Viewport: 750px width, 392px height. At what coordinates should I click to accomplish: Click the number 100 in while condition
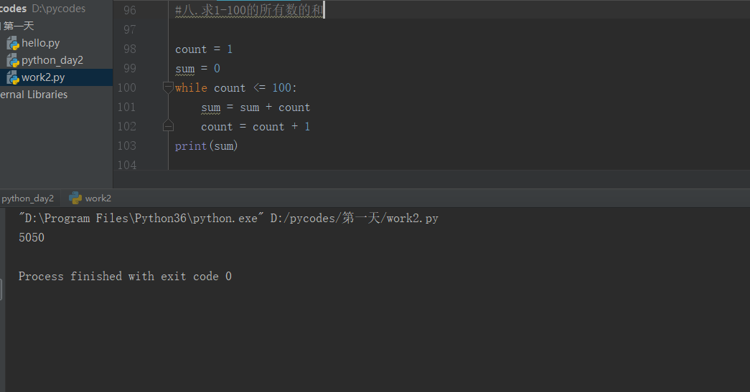coord(282,88)
